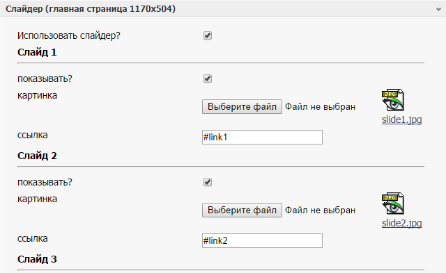Click the Использовать слайдер? label text
Image resolution: width=446 pixels, height=273 pixels.
pyautogui.click(x=69, y=35)
